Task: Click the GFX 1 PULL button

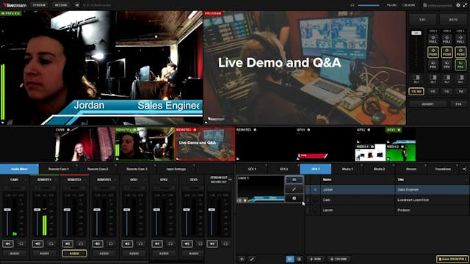Action: coord(433,39)
